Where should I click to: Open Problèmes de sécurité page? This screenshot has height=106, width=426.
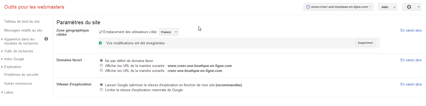[21, 75]
